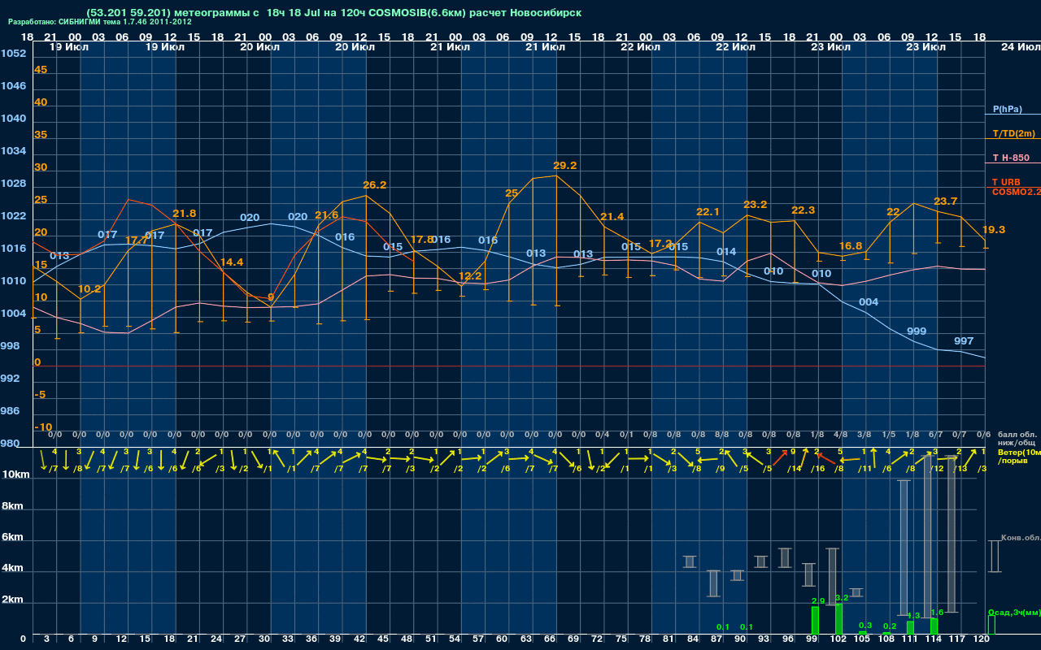Click the 45 temperature axis label
Screen dimensions: 1041x650
click(x=41, y=70)
